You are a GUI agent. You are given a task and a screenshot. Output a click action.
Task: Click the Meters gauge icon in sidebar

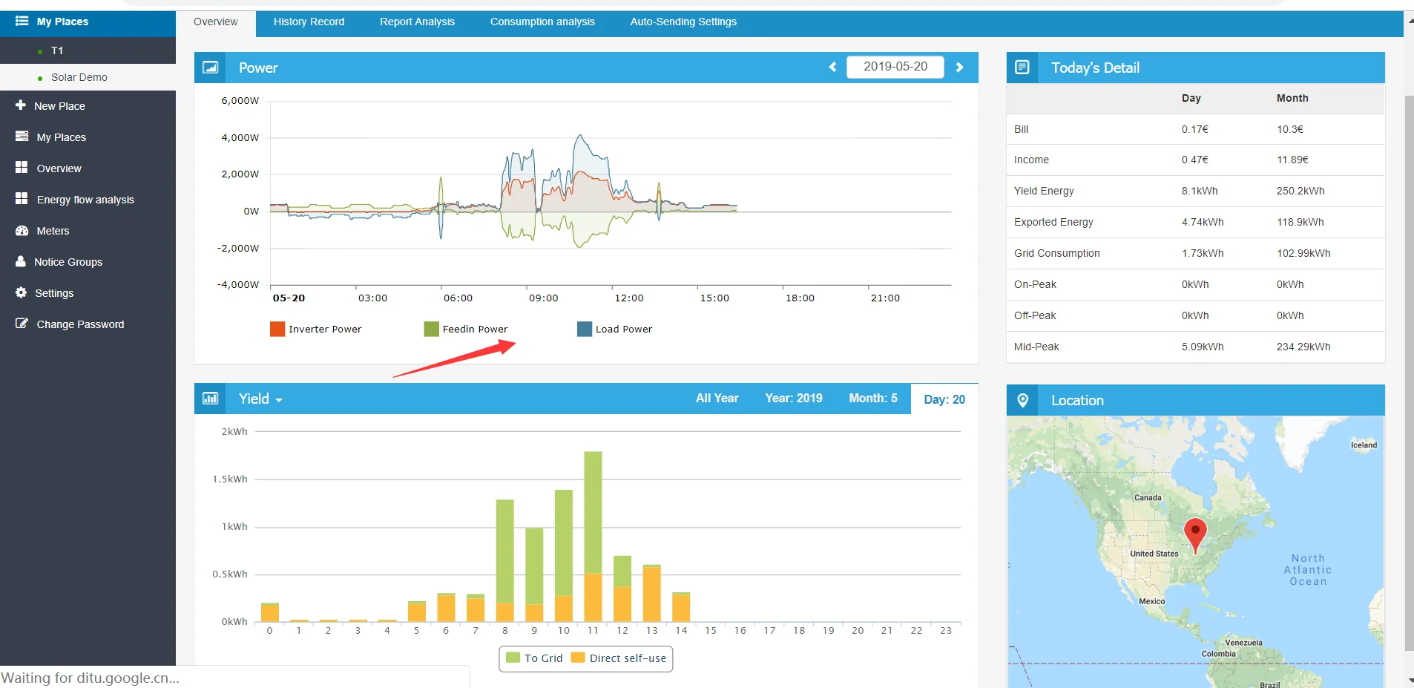tap(22, 231)
